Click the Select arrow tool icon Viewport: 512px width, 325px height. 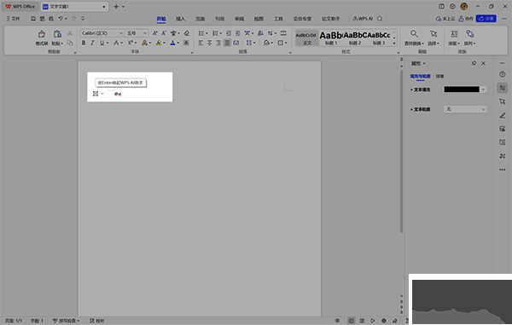point(433,33)
